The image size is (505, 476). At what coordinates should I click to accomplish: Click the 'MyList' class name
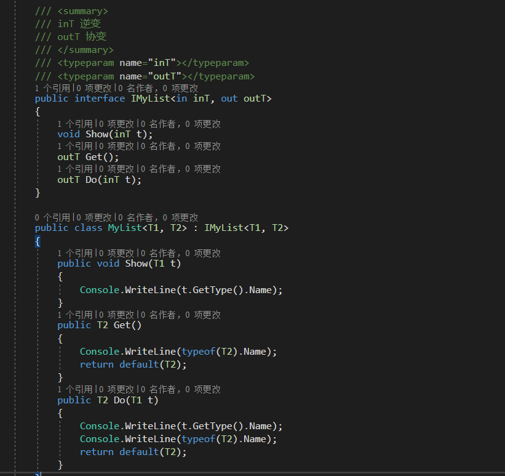point(125,228)
